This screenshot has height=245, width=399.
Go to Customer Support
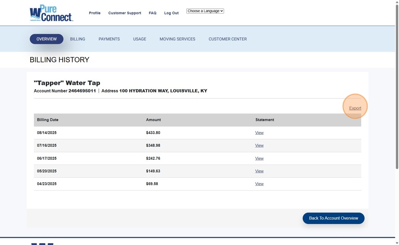click(125, 13)
